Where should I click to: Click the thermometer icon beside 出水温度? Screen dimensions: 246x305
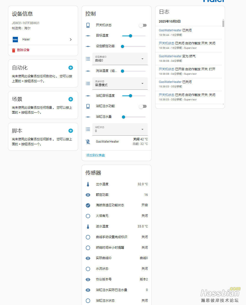tap(88, 184)
